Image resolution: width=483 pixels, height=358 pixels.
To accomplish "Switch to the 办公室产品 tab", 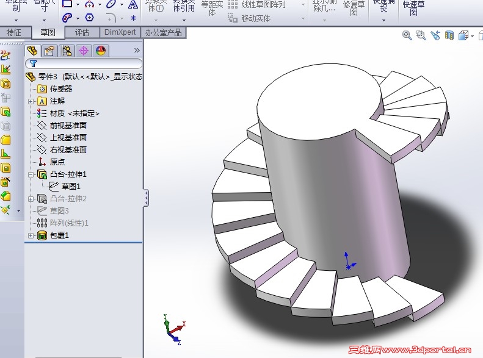I will 163,32.
